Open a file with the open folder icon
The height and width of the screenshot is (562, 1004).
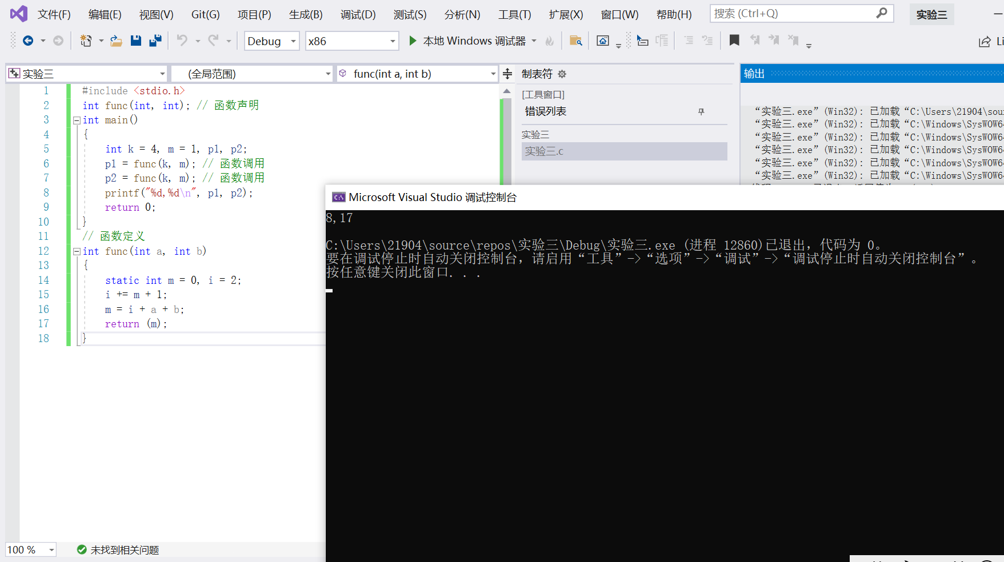pos(116,41)
